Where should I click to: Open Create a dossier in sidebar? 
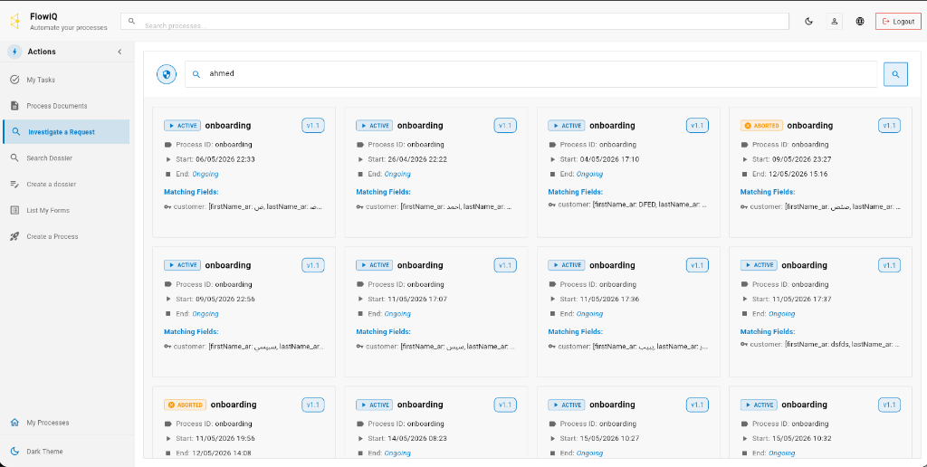click(x=66, y=184)
